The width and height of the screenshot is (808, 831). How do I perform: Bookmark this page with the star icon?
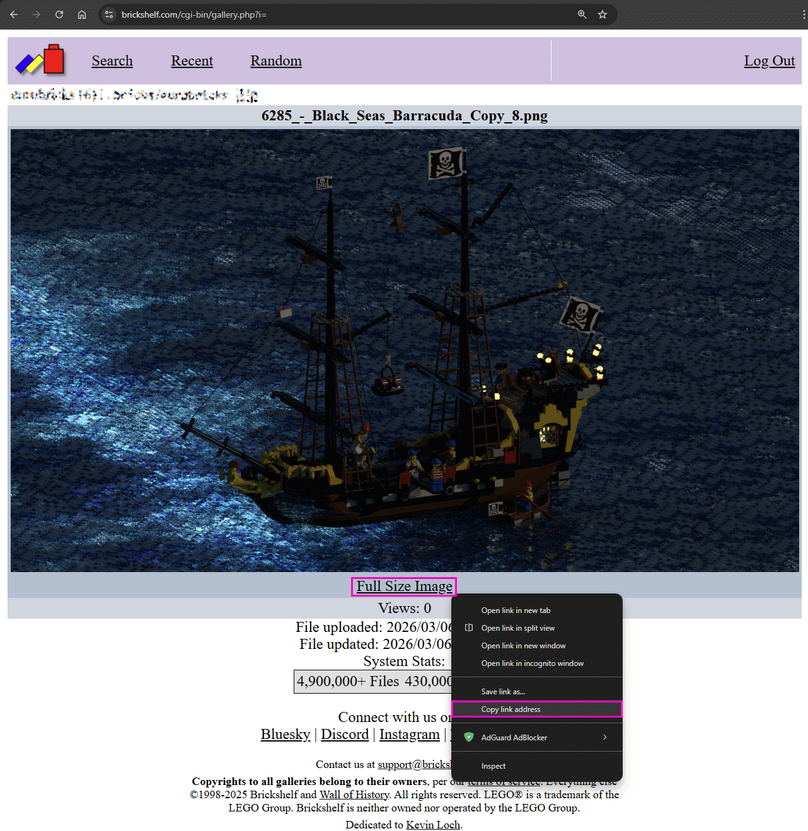602,14
